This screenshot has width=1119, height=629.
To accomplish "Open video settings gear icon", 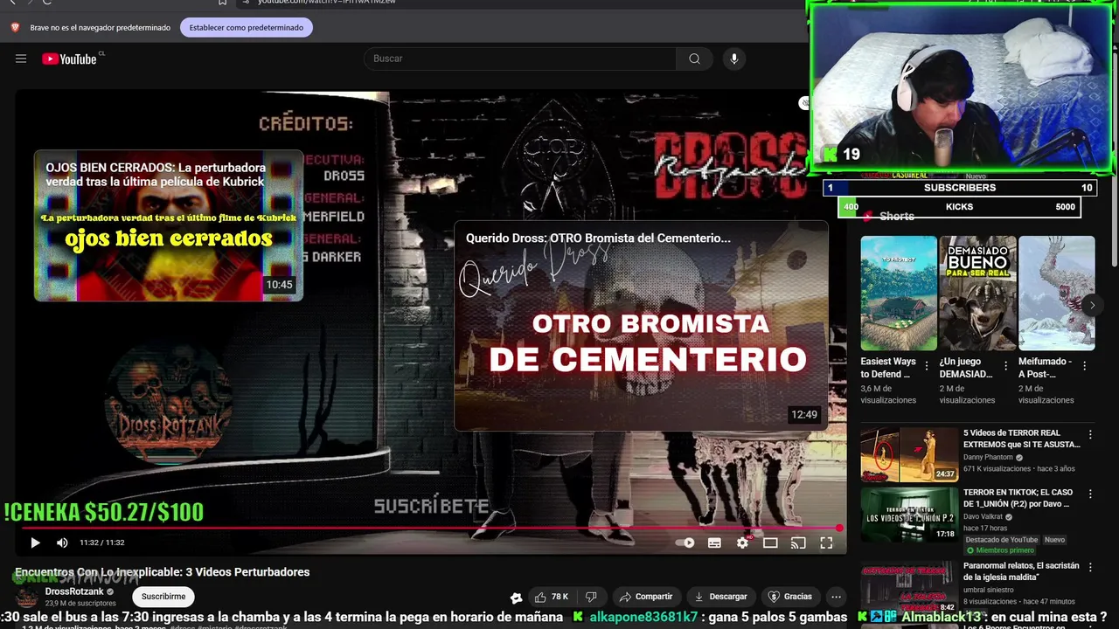I will click(x=742, y=543).
